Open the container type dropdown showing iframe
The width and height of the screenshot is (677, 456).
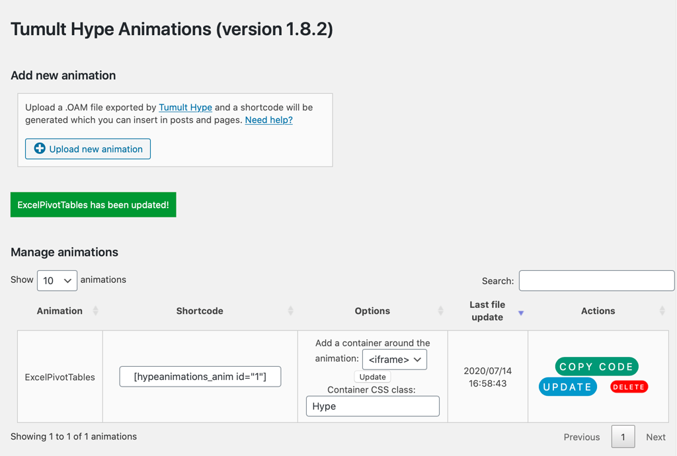point(395,360)
